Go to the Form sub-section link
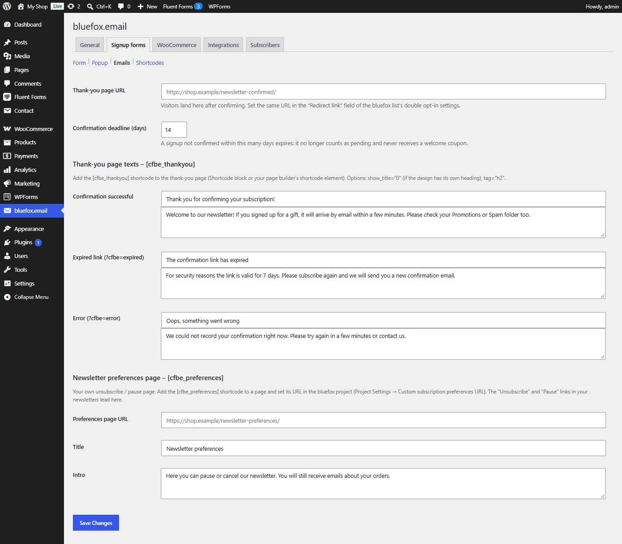 (79, 63)
